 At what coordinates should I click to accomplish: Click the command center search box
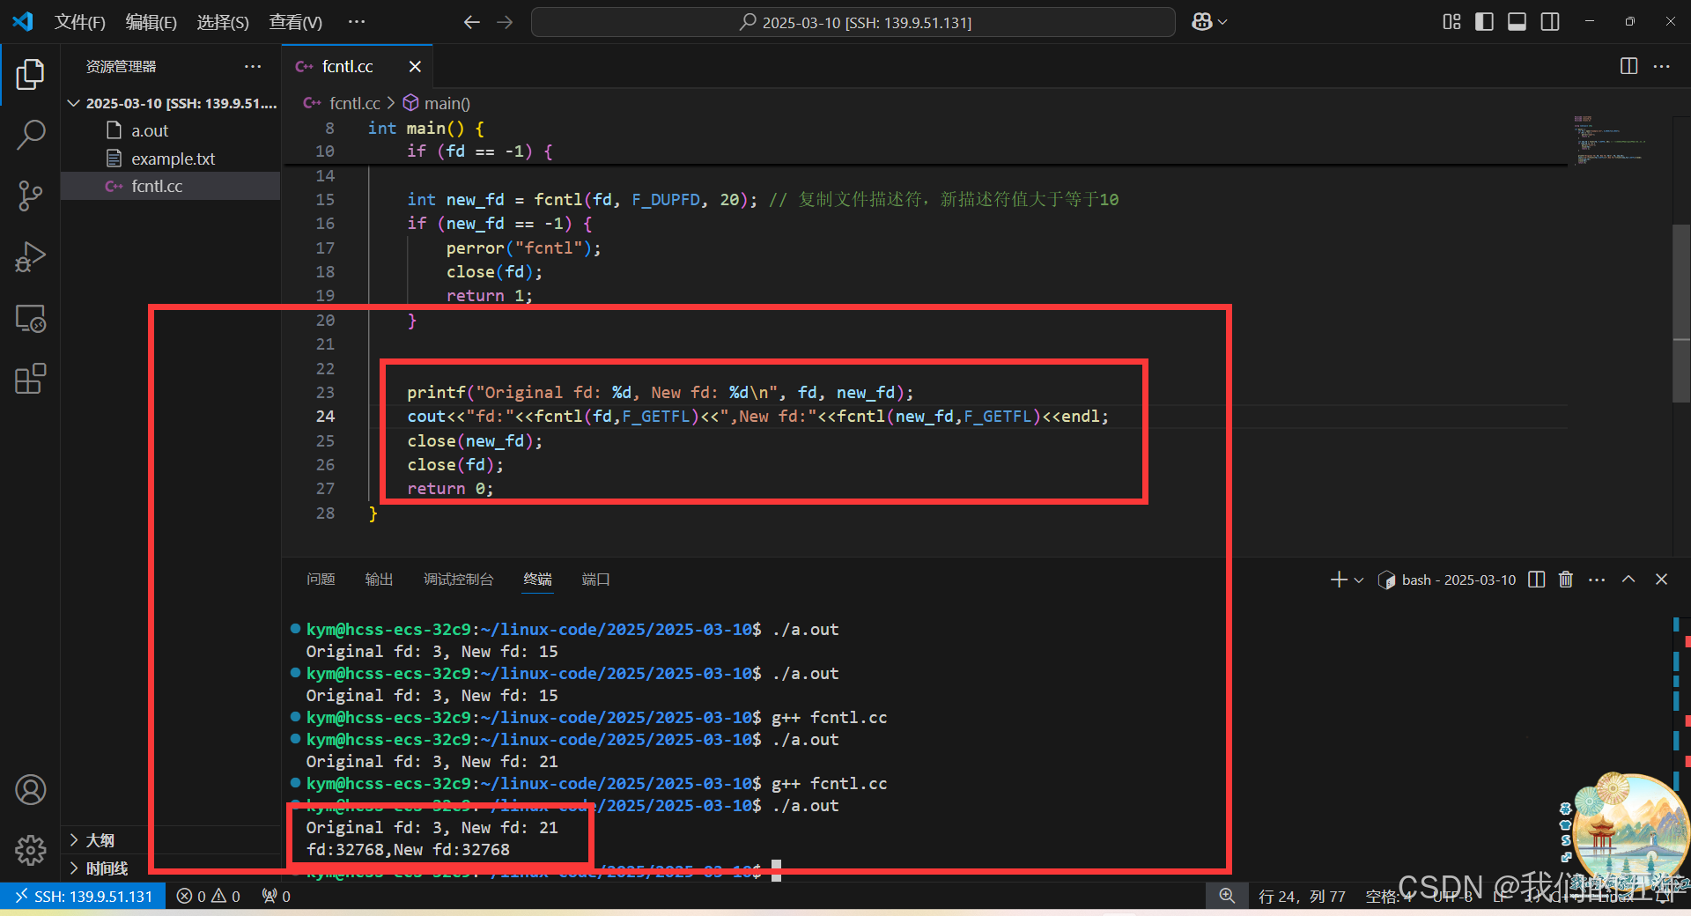pos(853,22)
